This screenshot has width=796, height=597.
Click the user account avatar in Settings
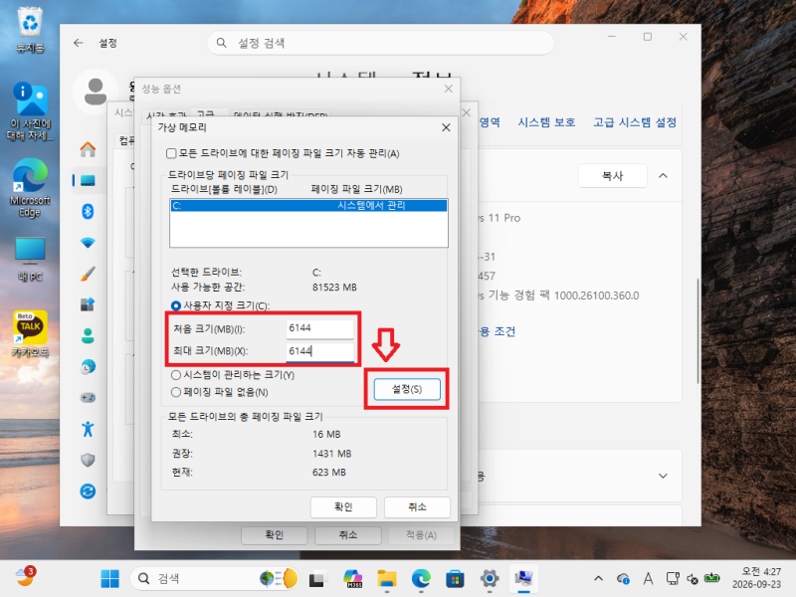(96, 92)
